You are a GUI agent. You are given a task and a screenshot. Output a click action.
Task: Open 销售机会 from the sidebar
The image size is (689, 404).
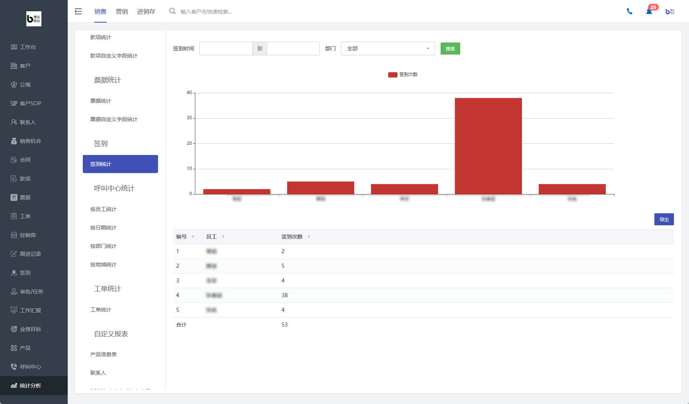30,141
